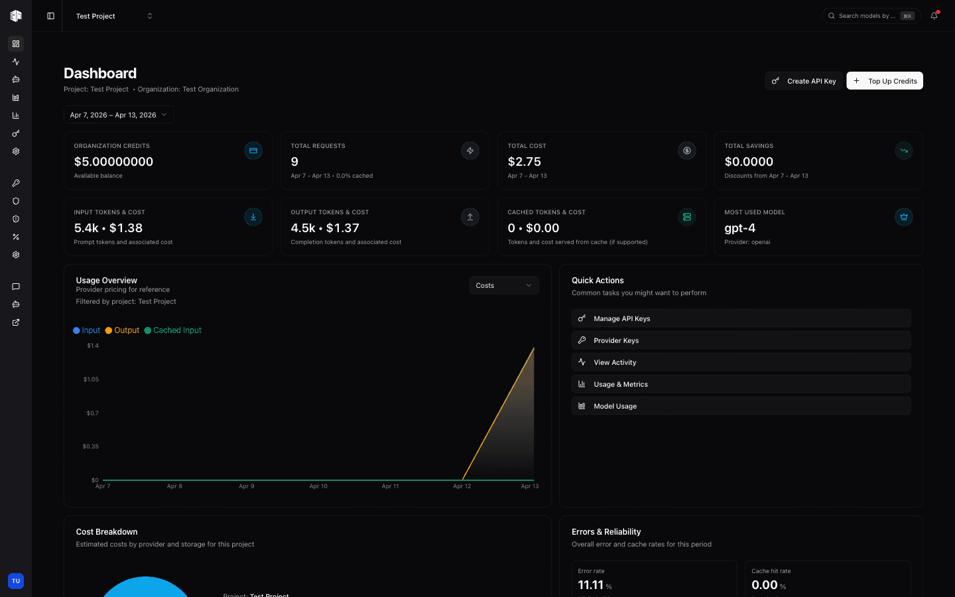Open the percent sign icon in sidebar
The width and height of the screenshot is (955, 597).
16,237
